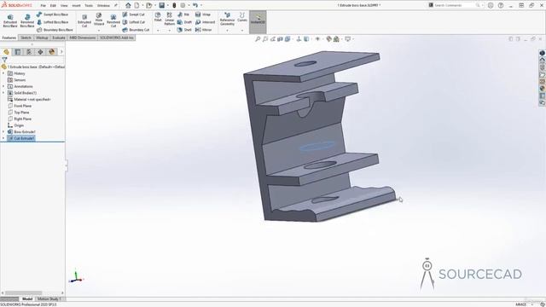This screenshot has width=546, height=307.
Task: Switch to the Markup tab
Action: coord(42,38)
